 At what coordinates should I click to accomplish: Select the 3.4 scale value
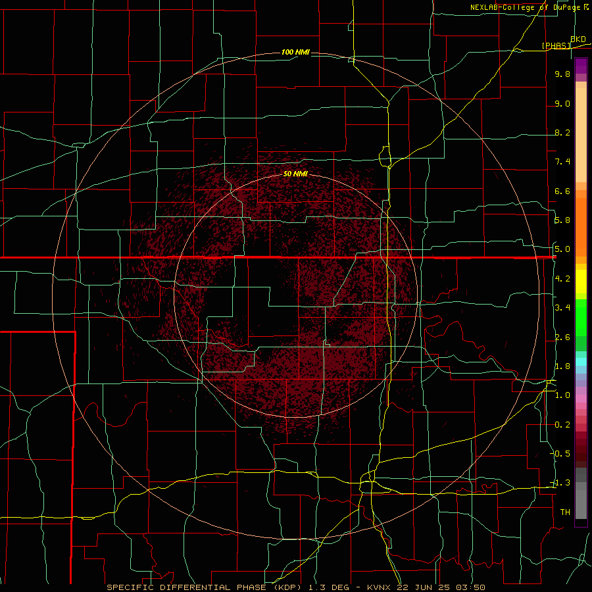tap(562, 308)
